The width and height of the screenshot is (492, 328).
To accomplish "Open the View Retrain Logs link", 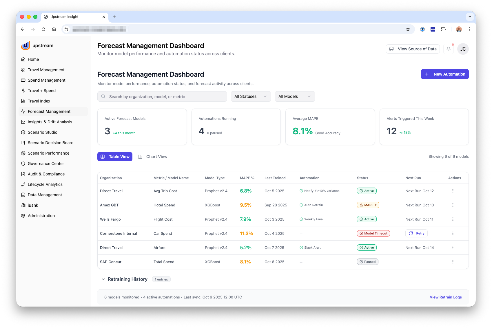I will pos(445,297).
